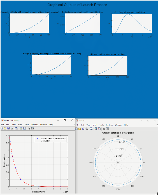Open Property Inspector in Figure 7 toolbar

pos(108,129)
